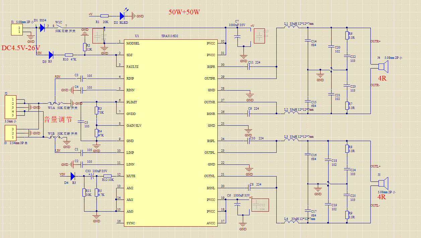Select the R11 10K resistor symbol
The width and height of the screenshot is (421, 238).
click(84, 193)
